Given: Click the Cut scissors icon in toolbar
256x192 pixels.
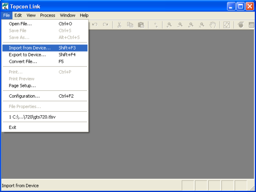Looking at the screenshot, I should pos(119,25).
